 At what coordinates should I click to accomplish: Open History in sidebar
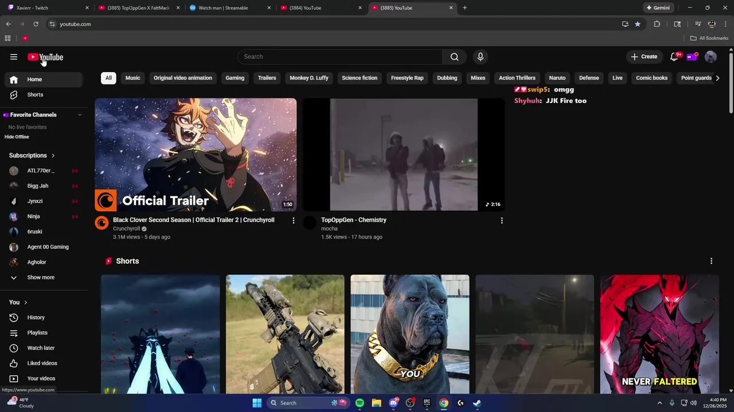(x=44, y=318)
